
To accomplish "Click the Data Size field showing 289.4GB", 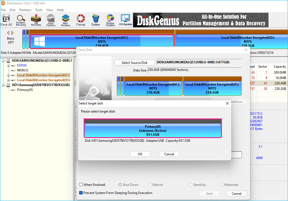I will (x=195, y=70).
